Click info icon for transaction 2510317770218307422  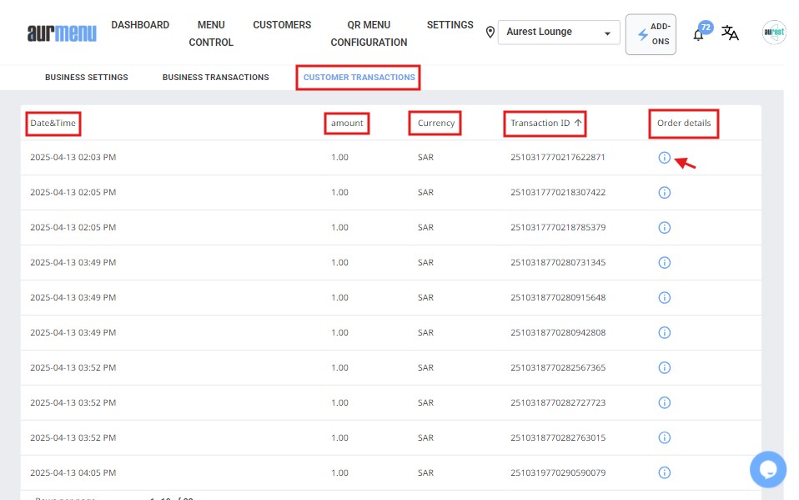pyautogui.click(x=664, y=193)
